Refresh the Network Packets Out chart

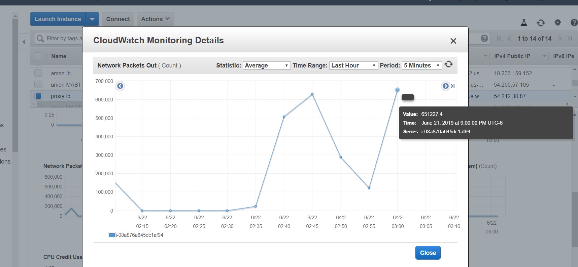(x=448, y=64)
